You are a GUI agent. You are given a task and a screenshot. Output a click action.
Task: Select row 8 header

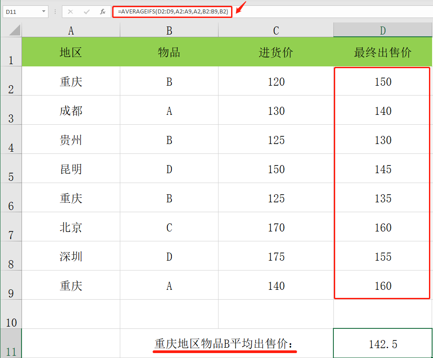[x=11, y=256]
